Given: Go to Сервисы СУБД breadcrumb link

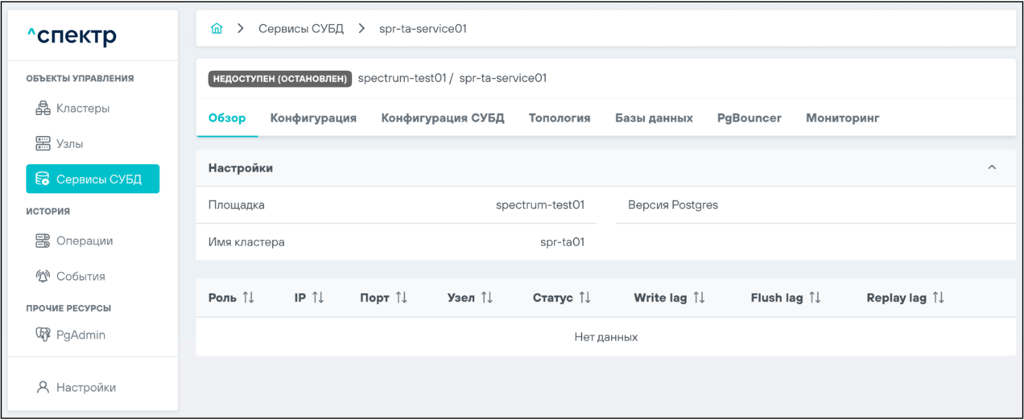Looking at the screenshot, I should coord(301,29).
